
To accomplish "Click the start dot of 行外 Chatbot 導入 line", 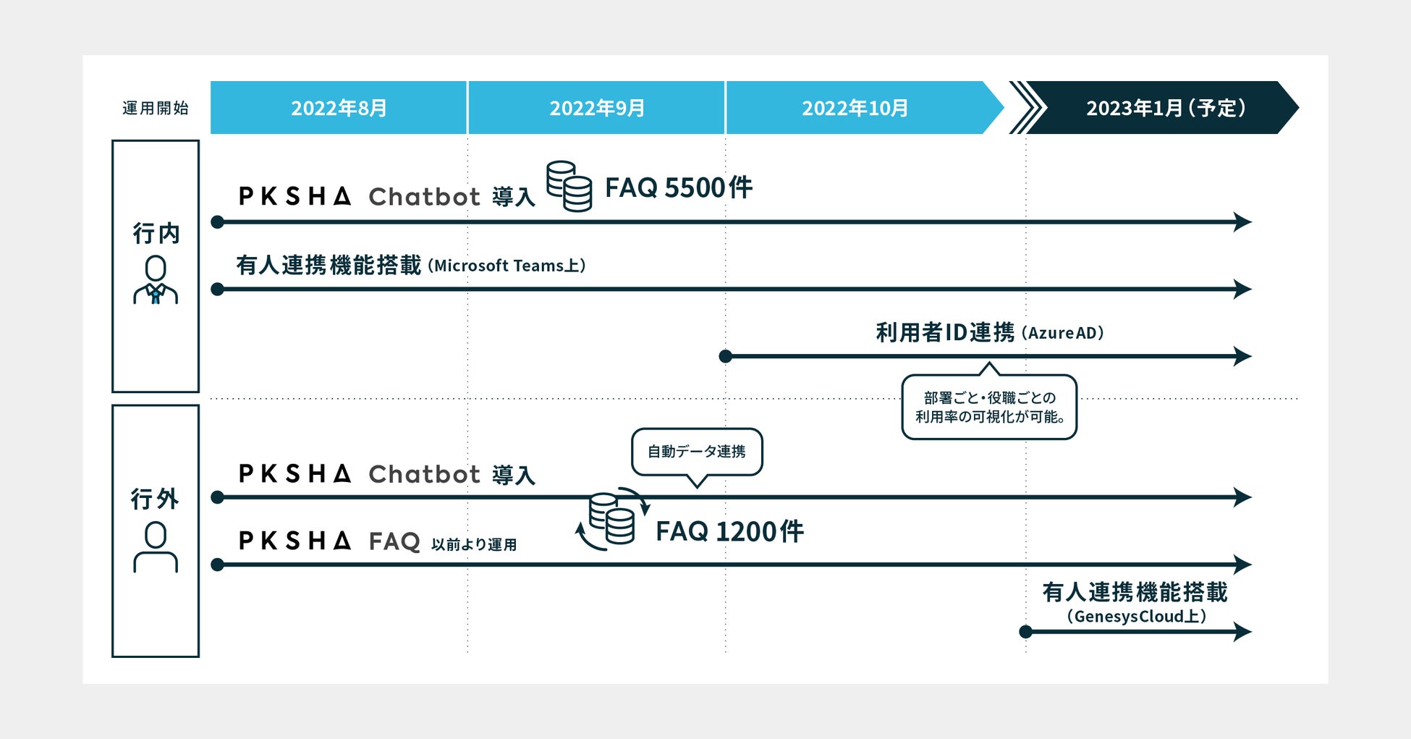I will tap(217, 497).
